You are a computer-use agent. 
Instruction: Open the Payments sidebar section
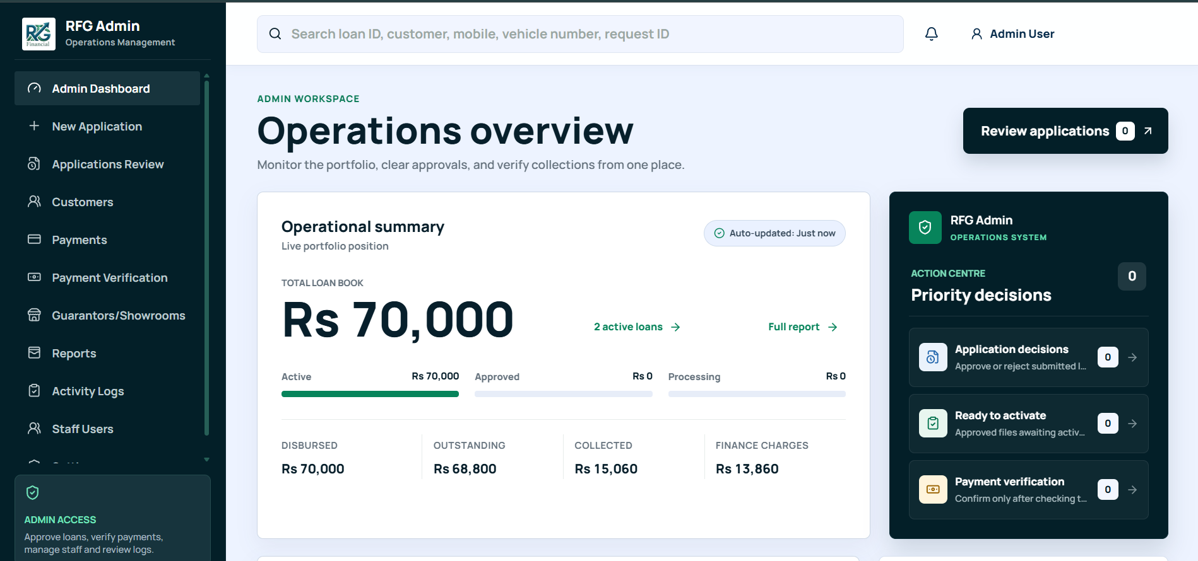point(107,240)
